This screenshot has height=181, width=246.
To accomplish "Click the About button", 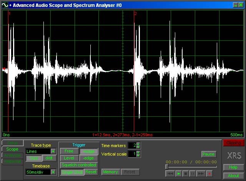I will pos(233,176).
